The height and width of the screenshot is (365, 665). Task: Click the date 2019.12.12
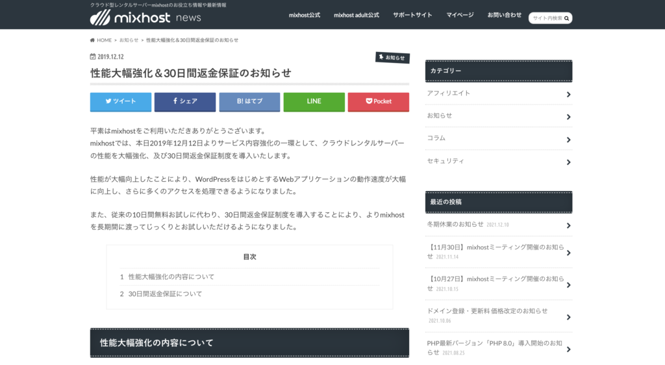110,57
